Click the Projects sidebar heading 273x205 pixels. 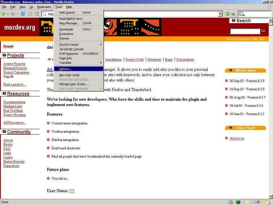[x=16, y=55]
